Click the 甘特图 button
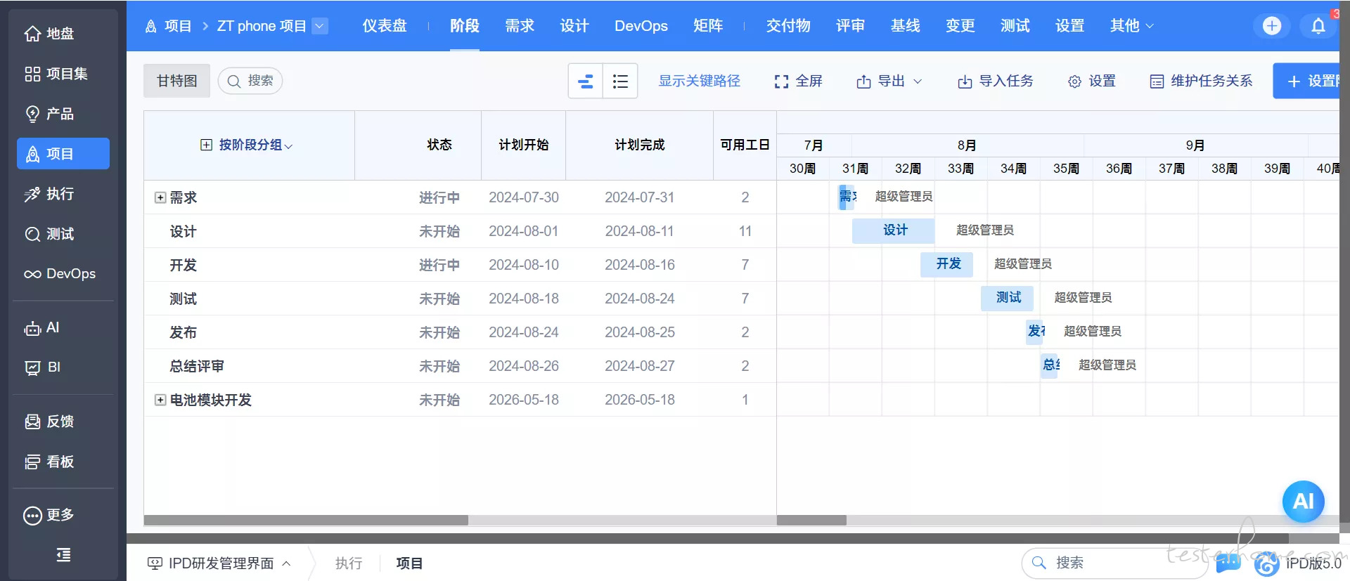Viewport: 1350px width, 581px height. (x=176, y=81)
